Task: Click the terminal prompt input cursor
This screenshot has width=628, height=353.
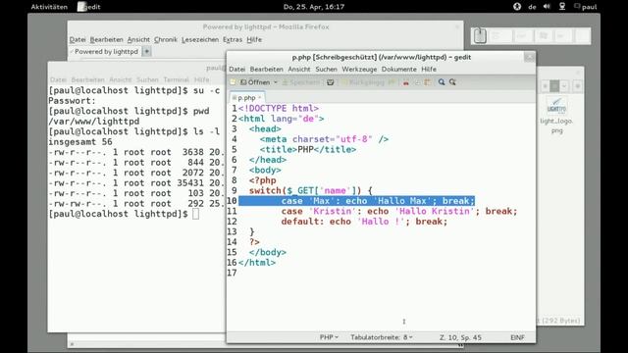Action: click(195, 214)
